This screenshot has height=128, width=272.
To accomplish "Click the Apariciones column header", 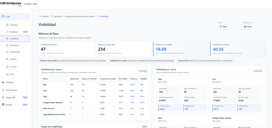I will click(75, 79).
